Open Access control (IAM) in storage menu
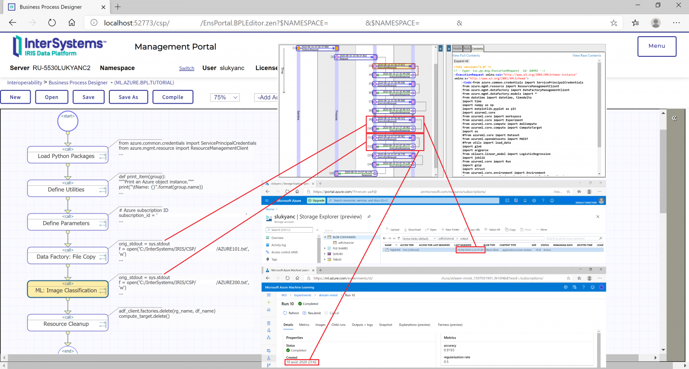 [x=284, y=252]
